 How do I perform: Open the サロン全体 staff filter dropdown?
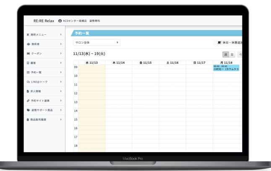click(96, 43)
